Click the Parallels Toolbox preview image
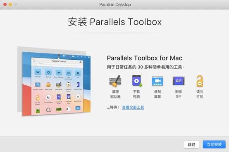This screenshot has width=229, height=152. click(x=54, y=81)
